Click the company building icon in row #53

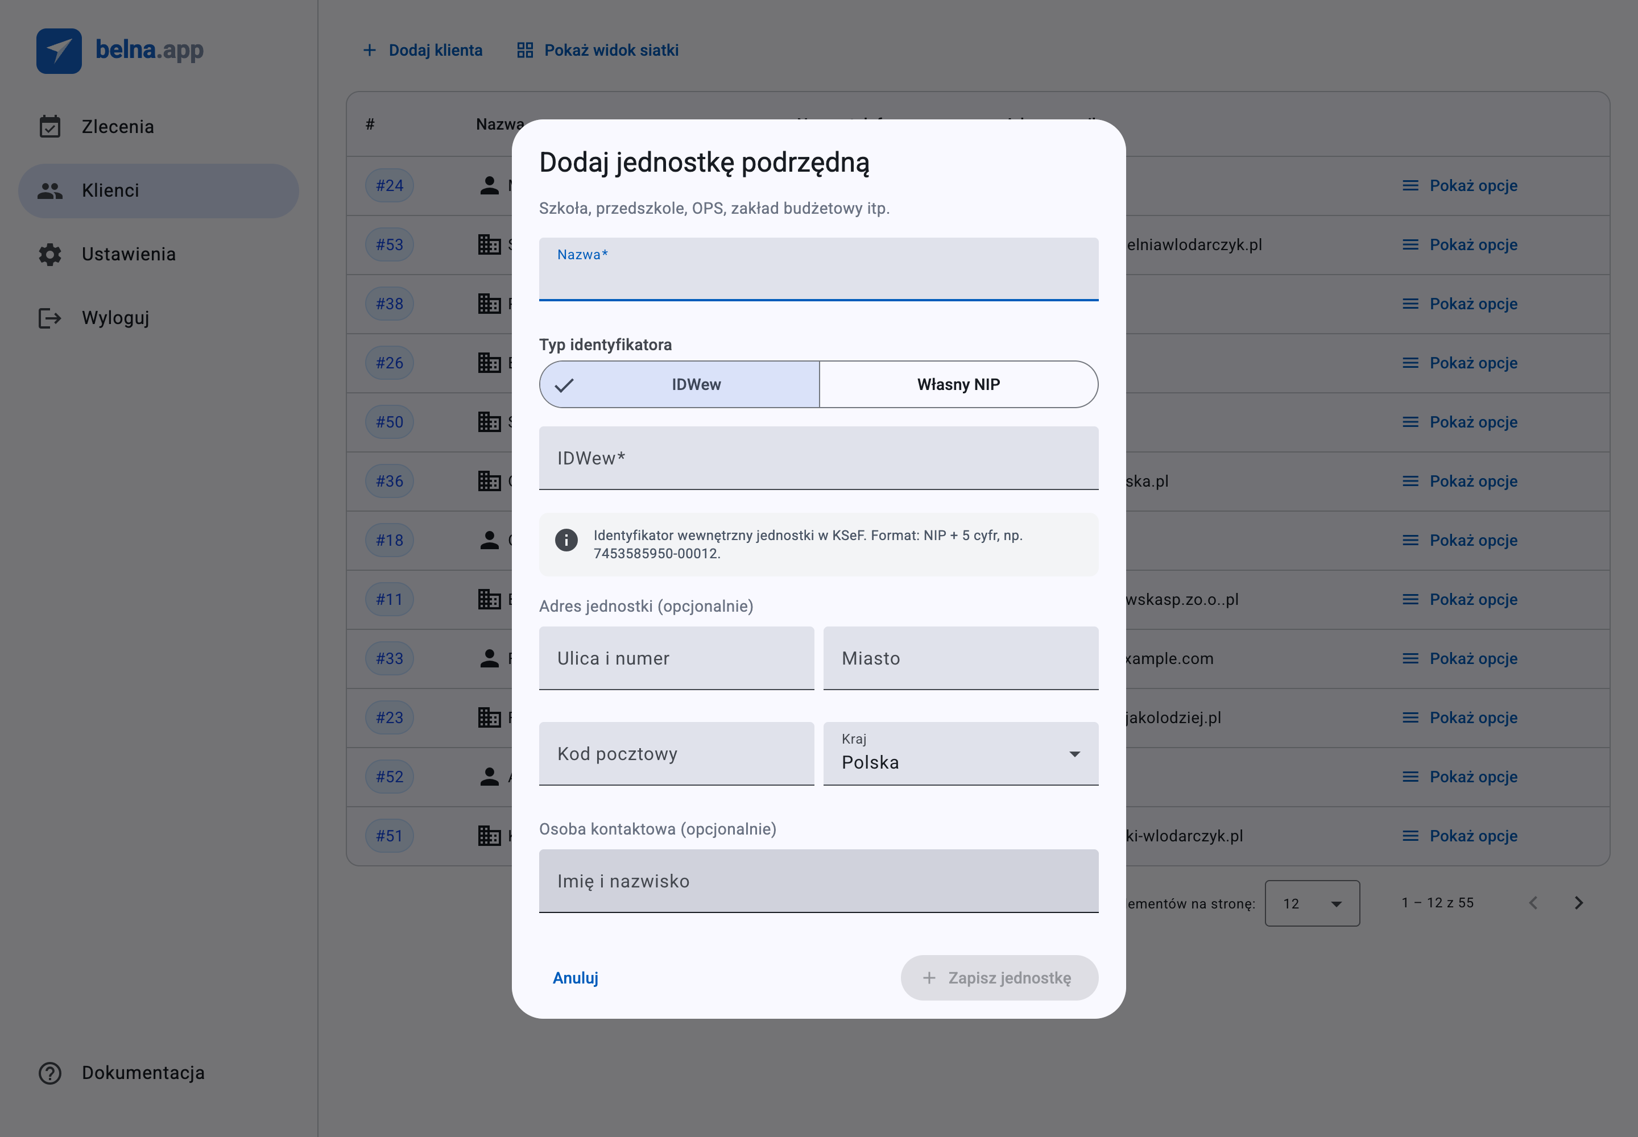pos(490,244)
